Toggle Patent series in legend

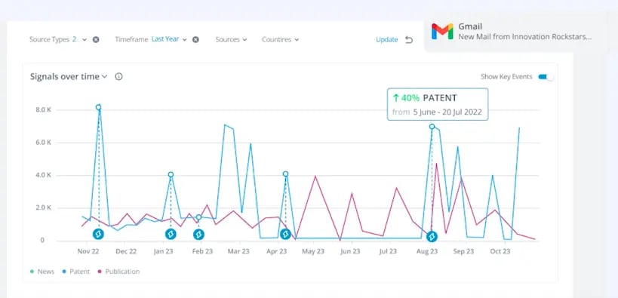tap(76, 272)
